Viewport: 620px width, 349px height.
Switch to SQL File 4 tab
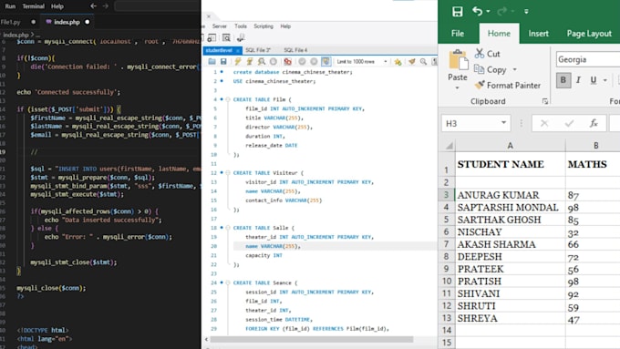coord(295,50)
